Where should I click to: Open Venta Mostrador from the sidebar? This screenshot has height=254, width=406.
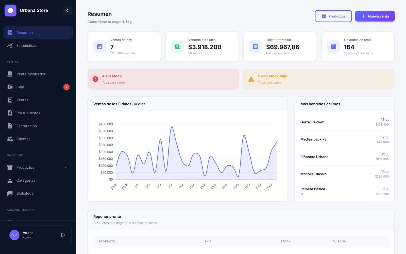coord(38,74)
